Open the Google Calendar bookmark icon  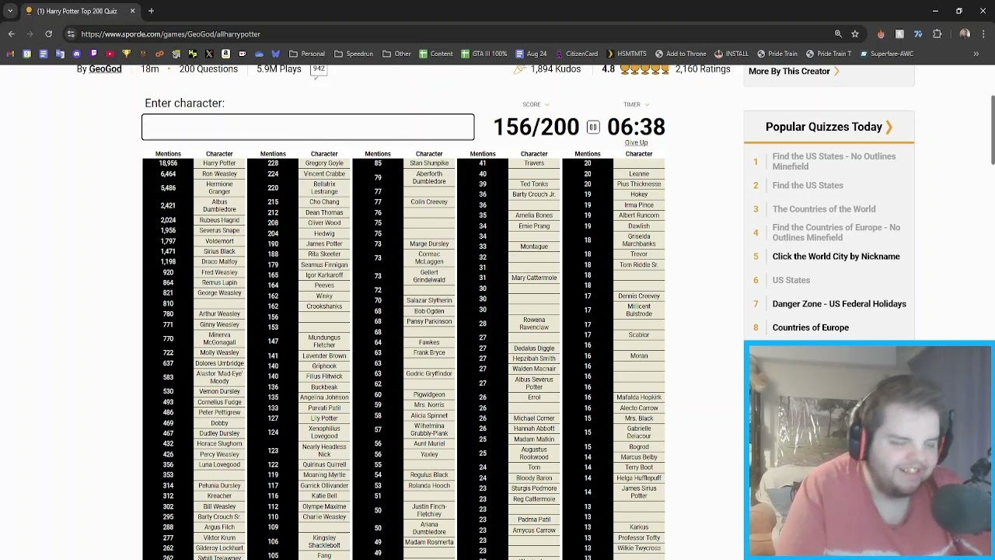(x=26, y=54)
